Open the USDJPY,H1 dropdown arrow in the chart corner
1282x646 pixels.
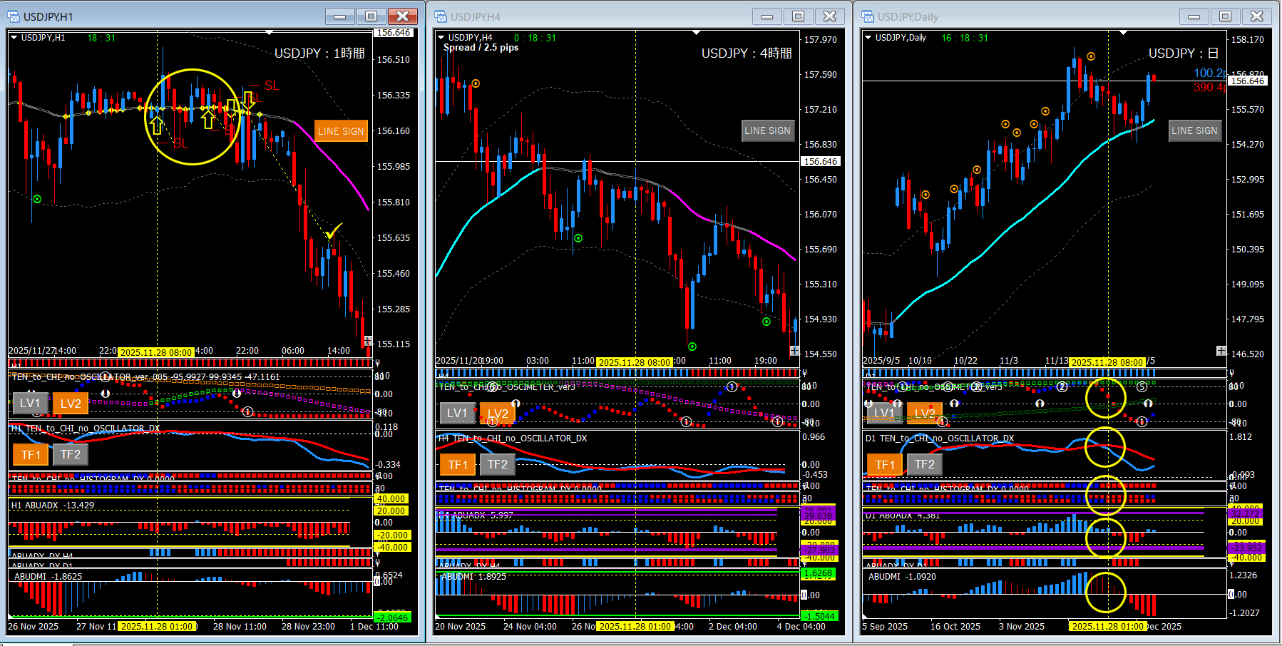pyautogui.click(x=14, y=38)
